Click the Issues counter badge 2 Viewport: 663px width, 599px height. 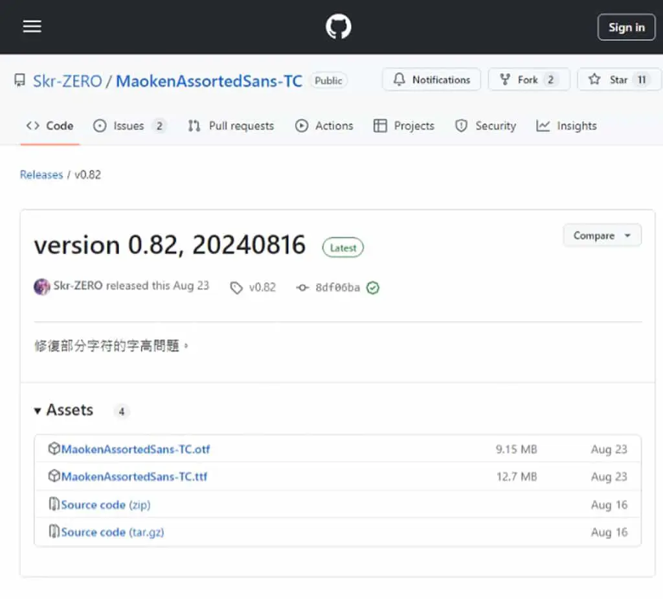pos(159,126)
